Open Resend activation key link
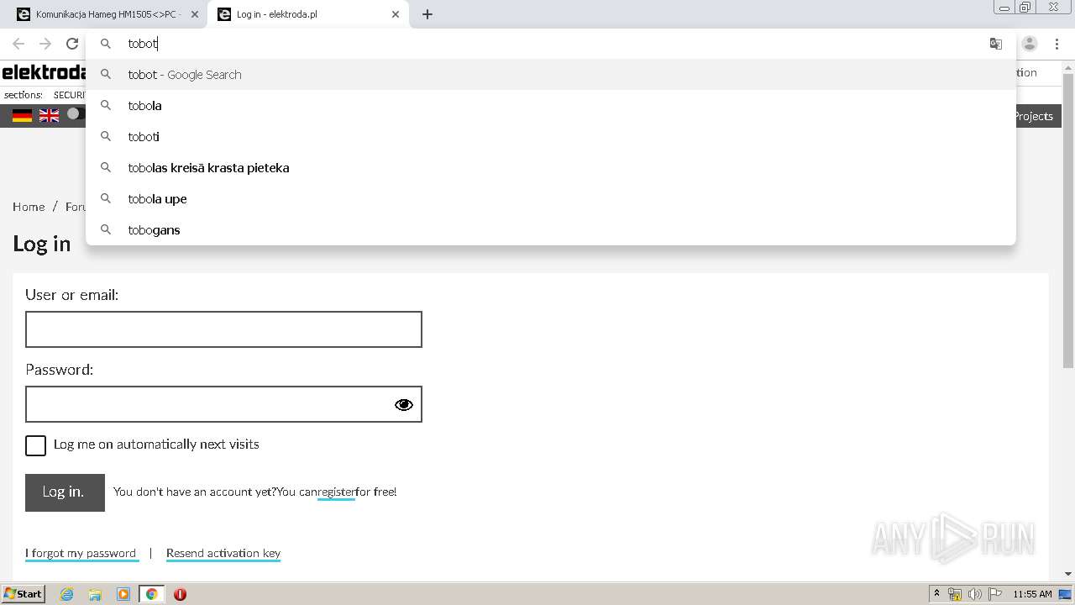 223,553
